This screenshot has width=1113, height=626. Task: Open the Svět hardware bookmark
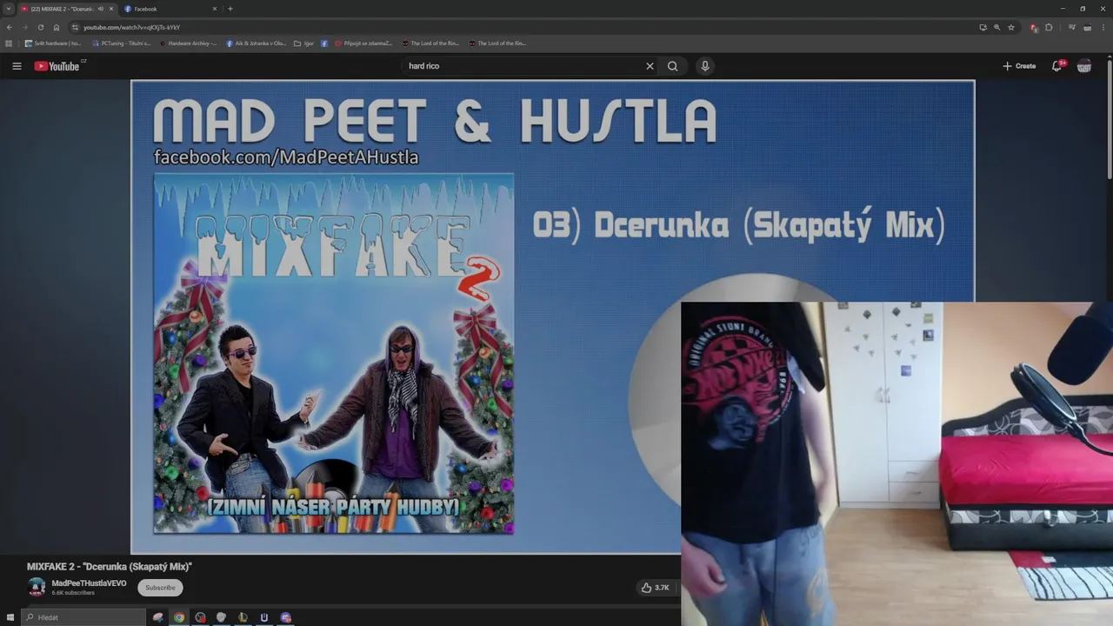point(53,43)
